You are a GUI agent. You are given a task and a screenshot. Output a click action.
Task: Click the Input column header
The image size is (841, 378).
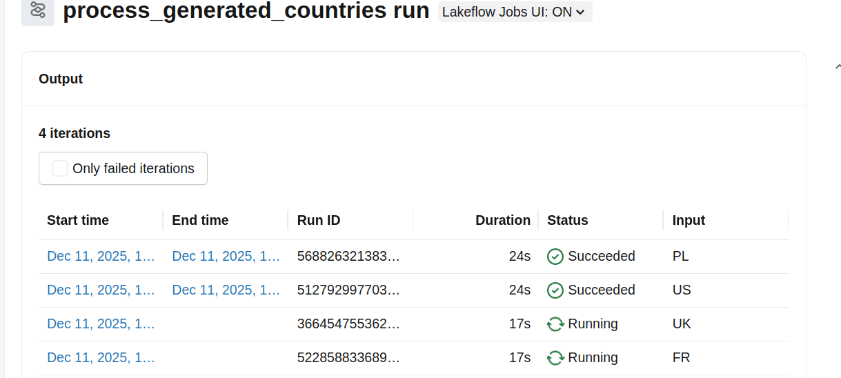click(688, 221)
